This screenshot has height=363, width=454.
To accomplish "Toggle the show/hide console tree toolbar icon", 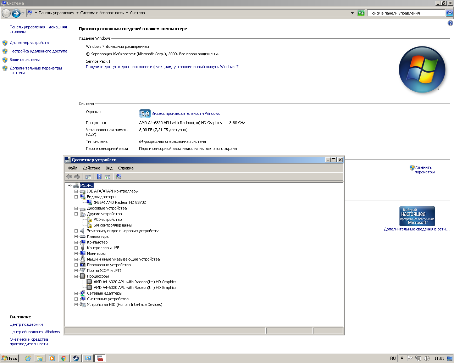I will point(88,177).
